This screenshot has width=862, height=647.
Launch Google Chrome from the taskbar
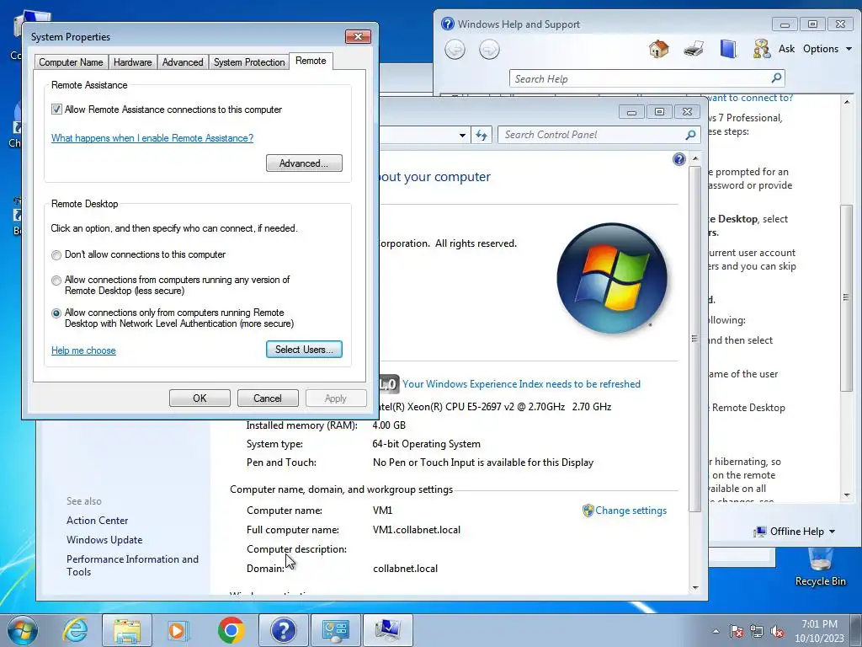[x=231, y=630]
